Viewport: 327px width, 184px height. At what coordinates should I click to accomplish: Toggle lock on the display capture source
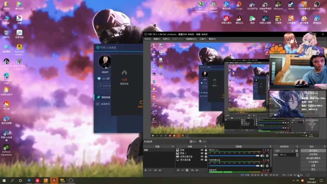(x=206, y=159)
